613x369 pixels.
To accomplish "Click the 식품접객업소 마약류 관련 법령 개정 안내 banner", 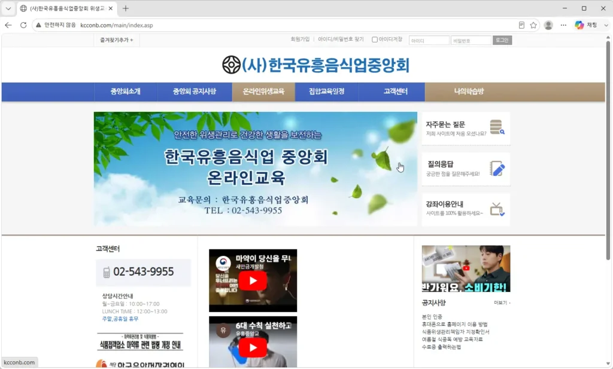I will click(x=140, y=343).
